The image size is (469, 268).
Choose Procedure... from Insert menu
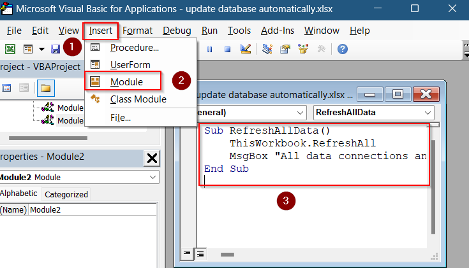pyautogui.click(x=140, y=48)
